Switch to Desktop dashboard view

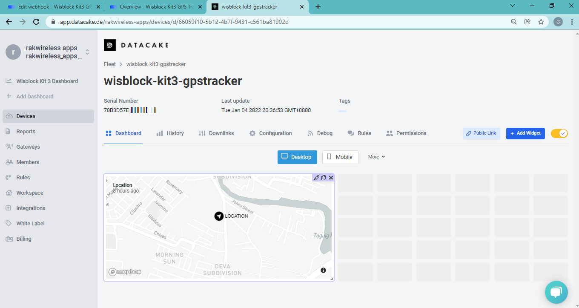coord(297,157)
